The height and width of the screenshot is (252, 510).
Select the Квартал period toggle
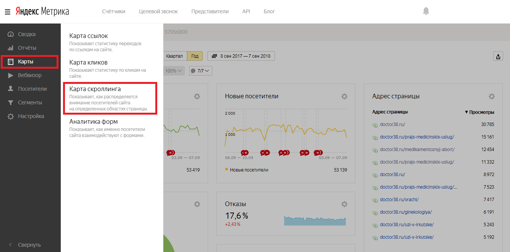(x=175, y=56)
